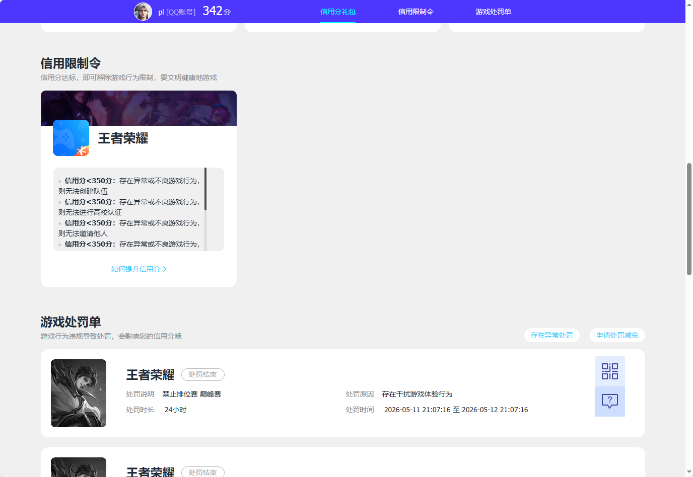Click the 342分 credit score

[x=217, y=11]
